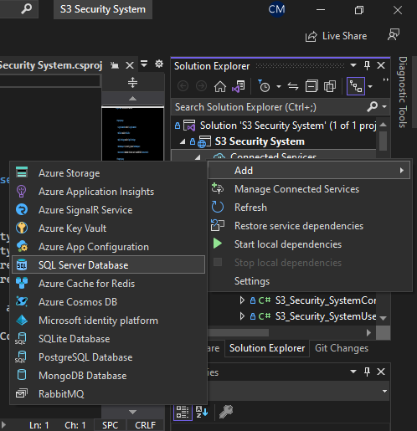This screenshot has height=431, width=417.
Task: Open the CM account profile badge
Action: click(x=276, y=9)
